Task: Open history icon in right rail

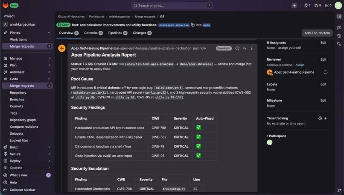Action: tap(339, 36)
